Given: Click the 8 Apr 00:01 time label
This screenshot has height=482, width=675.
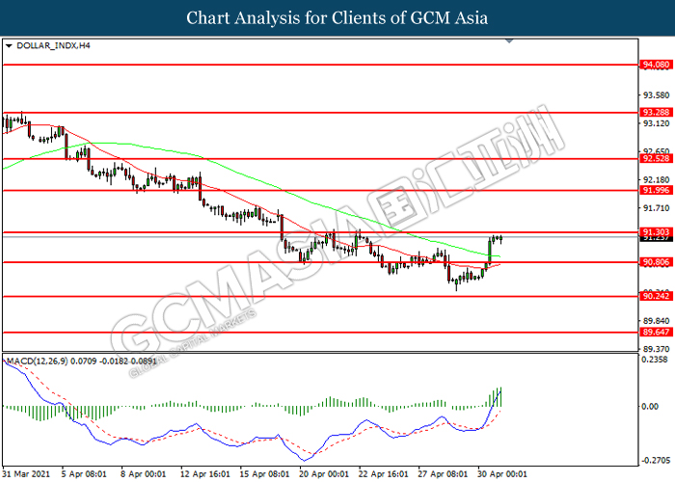Looking at the screenshot, I should click(x=143, y=474).
